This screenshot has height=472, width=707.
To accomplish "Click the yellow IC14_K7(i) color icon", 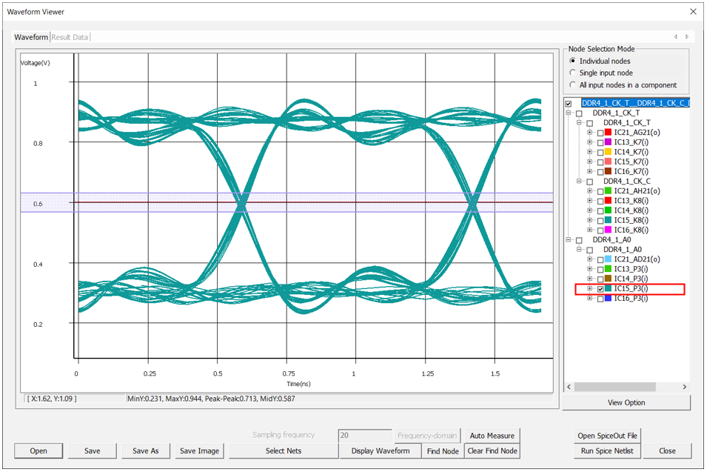I will click(609, 151).
